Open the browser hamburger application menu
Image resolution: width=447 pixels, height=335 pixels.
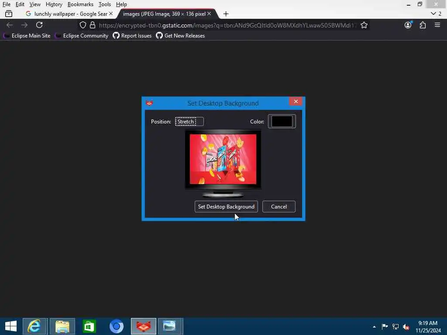437,25
